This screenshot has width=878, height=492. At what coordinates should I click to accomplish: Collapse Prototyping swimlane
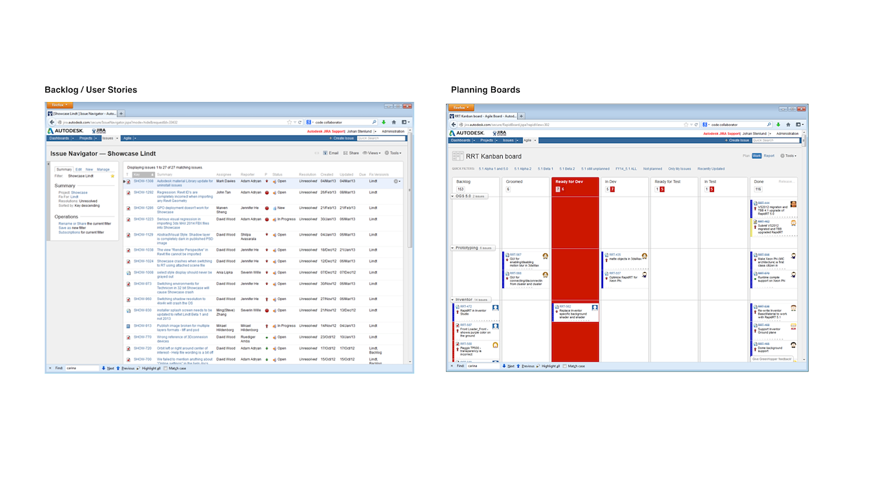pos(453,248)
